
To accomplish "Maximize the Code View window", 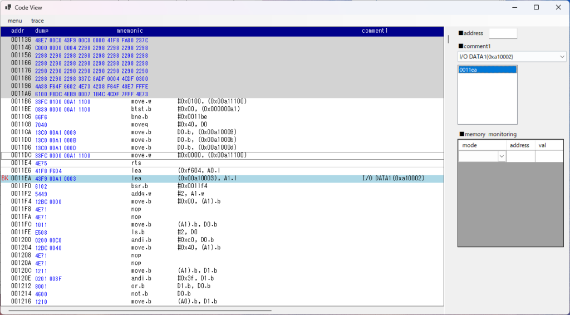I will (536, 7).
